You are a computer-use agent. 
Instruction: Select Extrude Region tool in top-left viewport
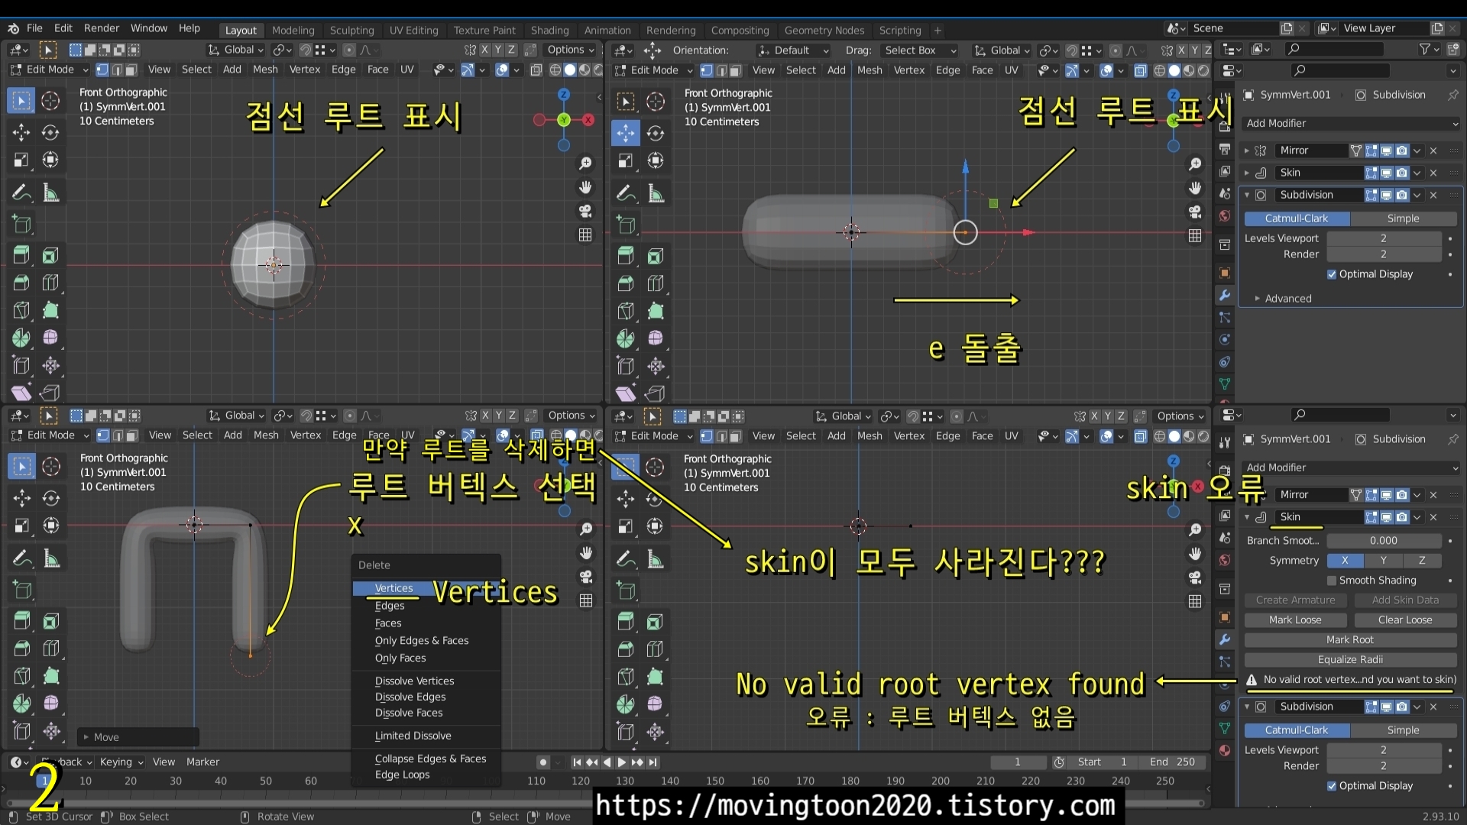coord(21,255)
